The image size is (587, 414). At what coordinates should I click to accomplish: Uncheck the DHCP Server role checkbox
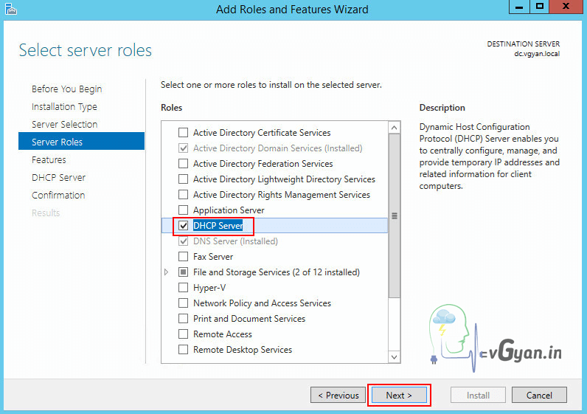coord(184,226)
